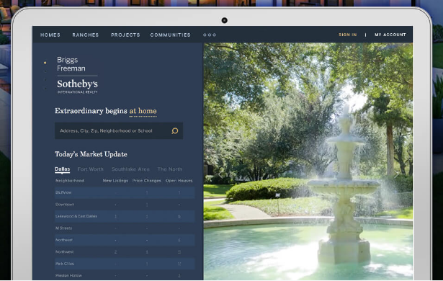Click the New Listings column header
The height and width of the screenshot is (281, 443).
tap(115, 181)
